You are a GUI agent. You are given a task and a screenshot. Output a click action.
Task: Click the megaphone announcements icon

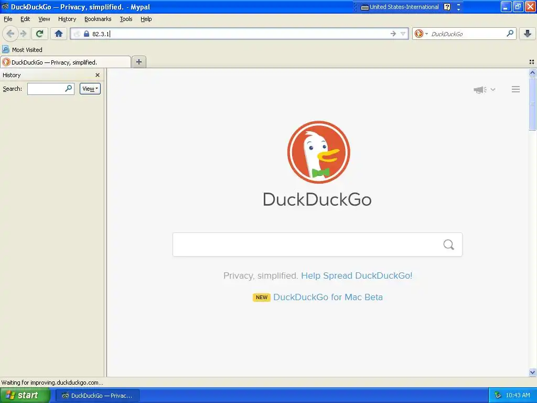[480, 90]
